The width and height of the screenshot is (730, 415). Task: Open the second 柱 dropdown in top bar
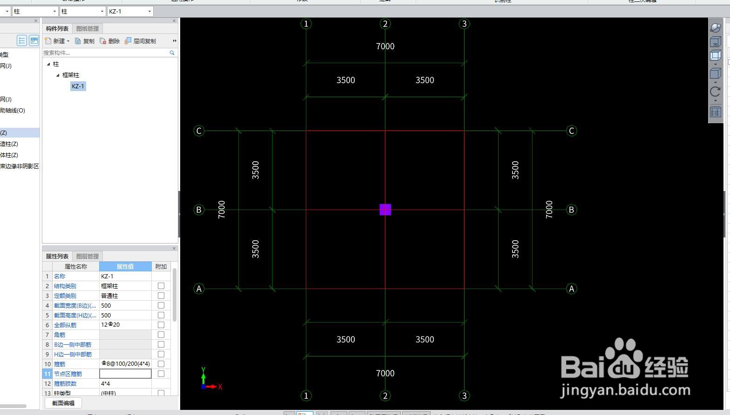102,11
